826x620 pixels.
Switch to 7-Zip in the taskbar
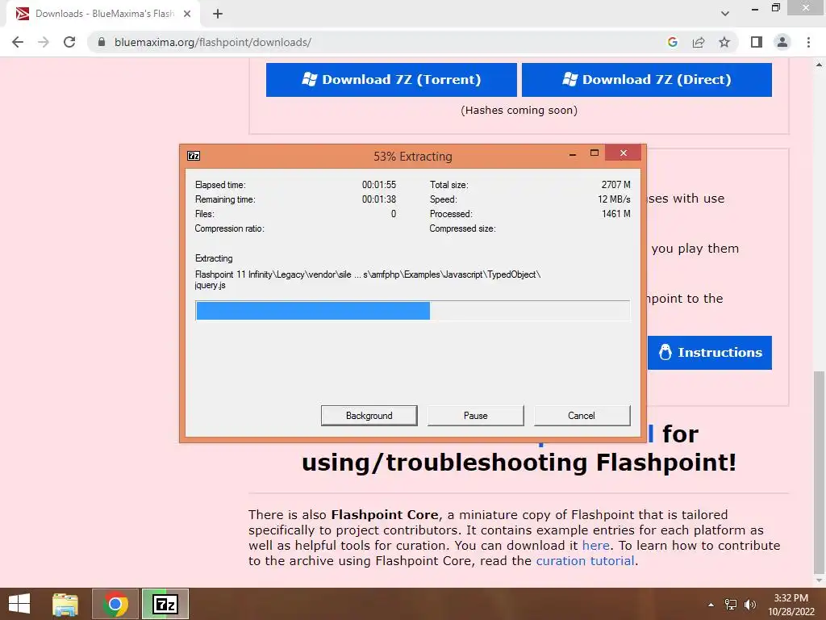[x=165, y=604]
